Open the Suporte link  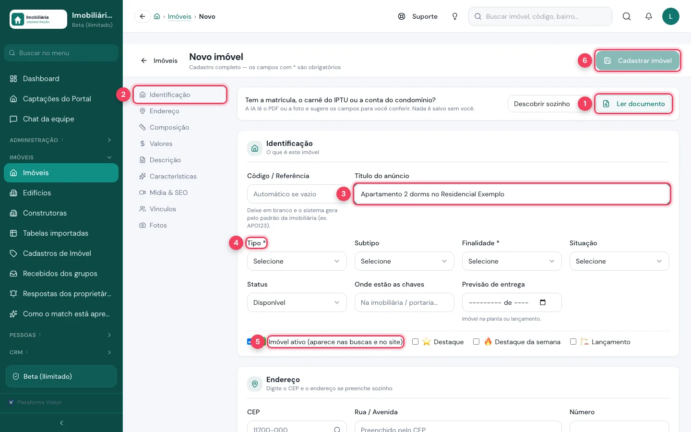coord(418,16)
